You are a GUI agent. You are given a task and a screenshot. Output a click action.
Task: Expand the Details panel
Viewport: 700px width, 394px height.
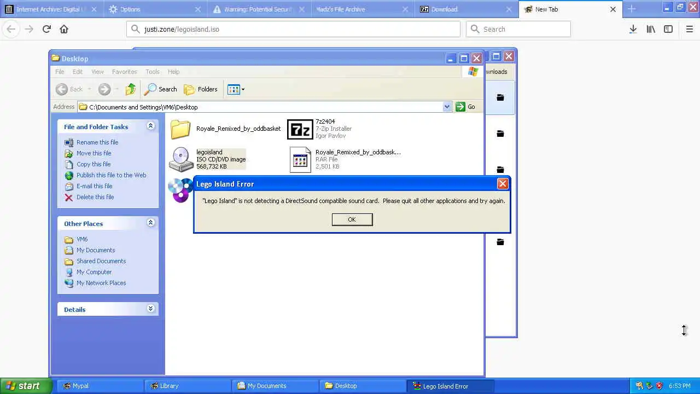click(150, 309)
